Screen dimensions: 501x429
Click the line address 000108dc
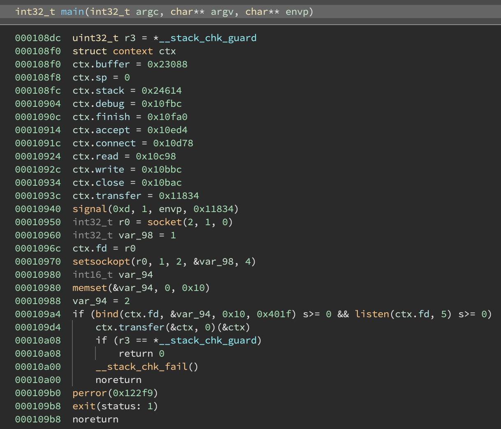(38, 38)
